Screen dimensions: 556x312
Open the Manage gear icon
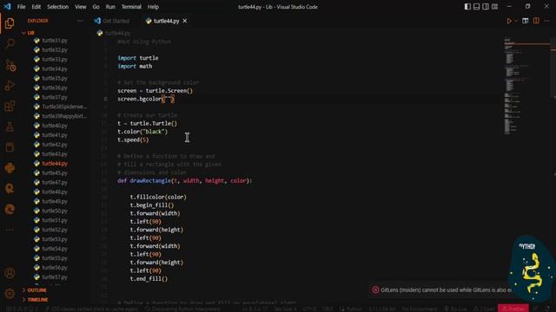click(10, 293)
